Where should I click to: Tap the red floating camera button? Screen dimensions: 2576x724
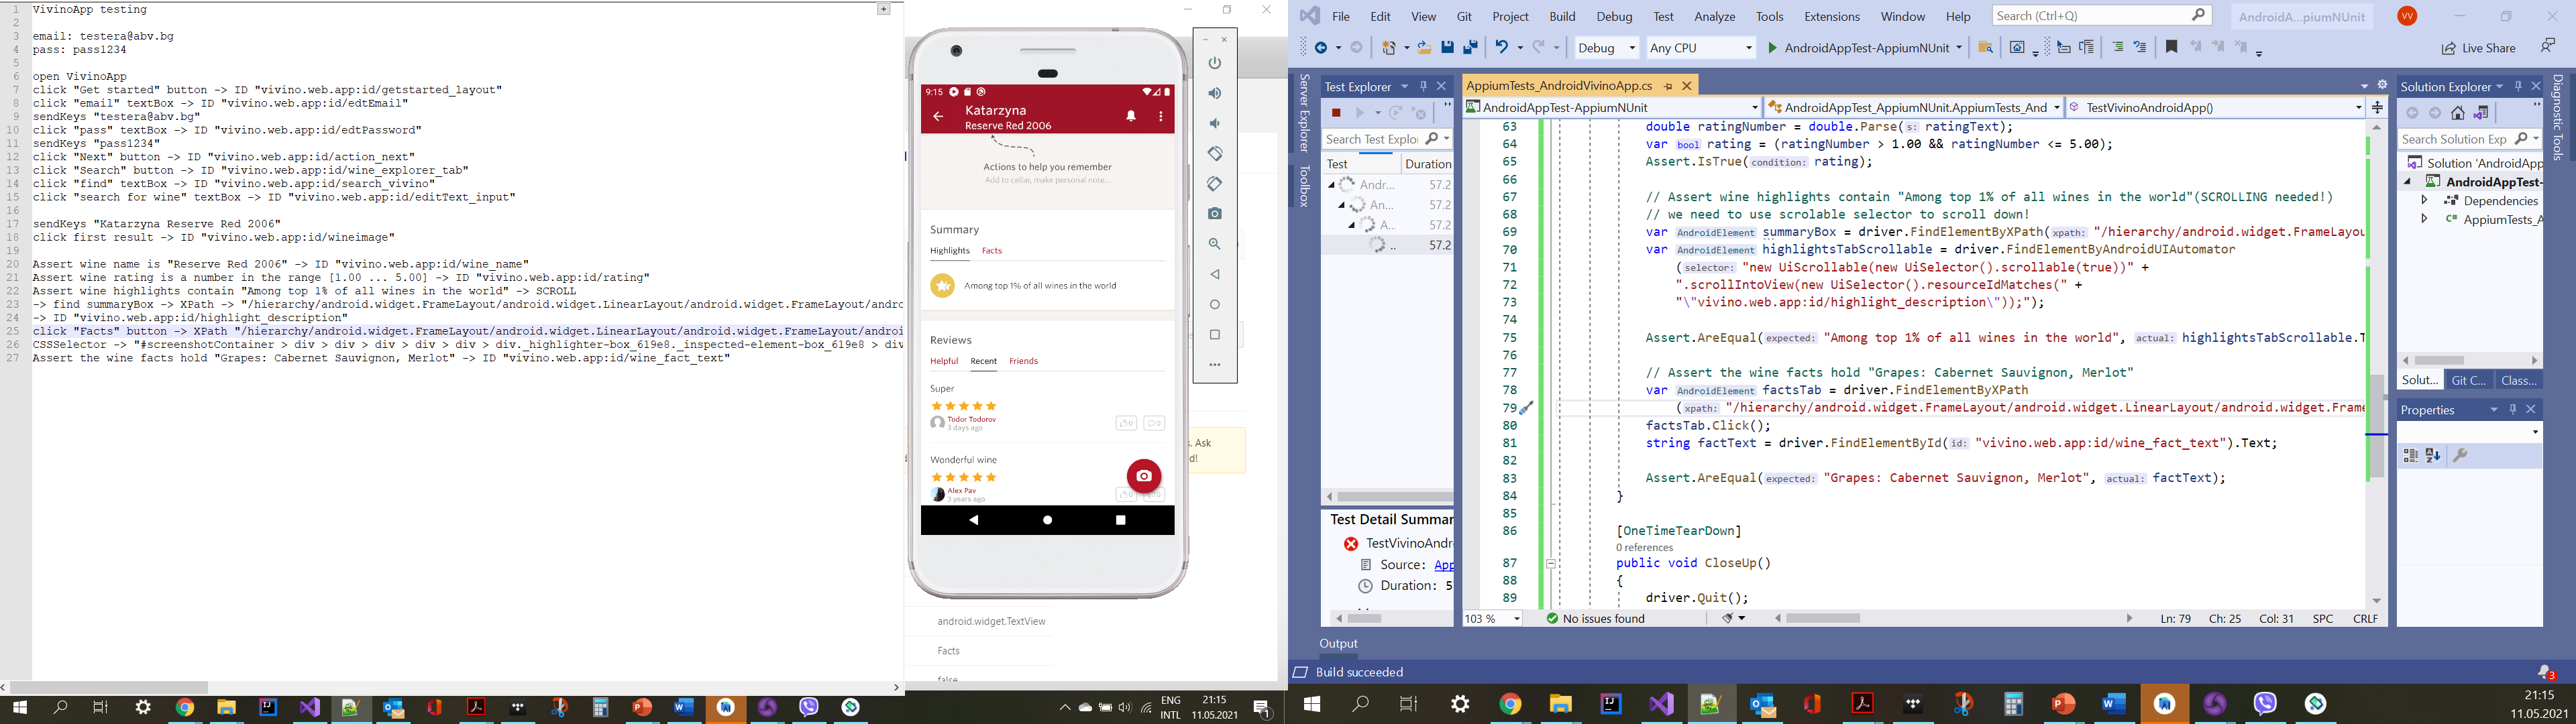(x=1144, y=476)
